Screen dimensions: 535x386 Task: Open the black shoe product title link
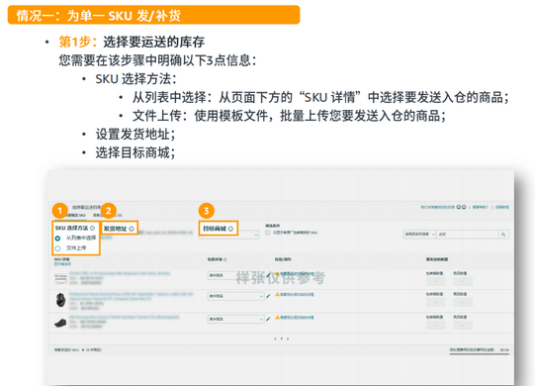[125, 318]
